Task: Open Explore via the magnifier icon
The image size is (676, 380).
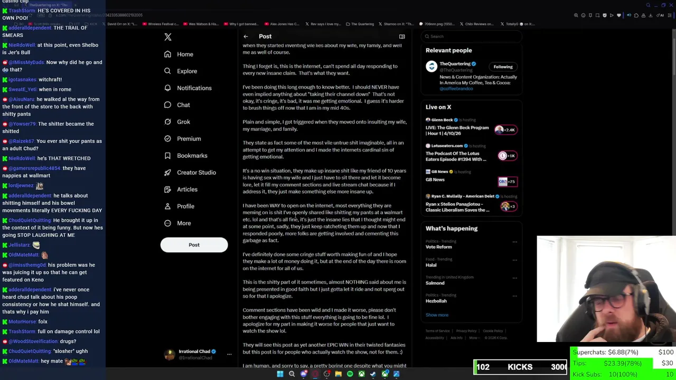Action: click(x=167, y=71)
